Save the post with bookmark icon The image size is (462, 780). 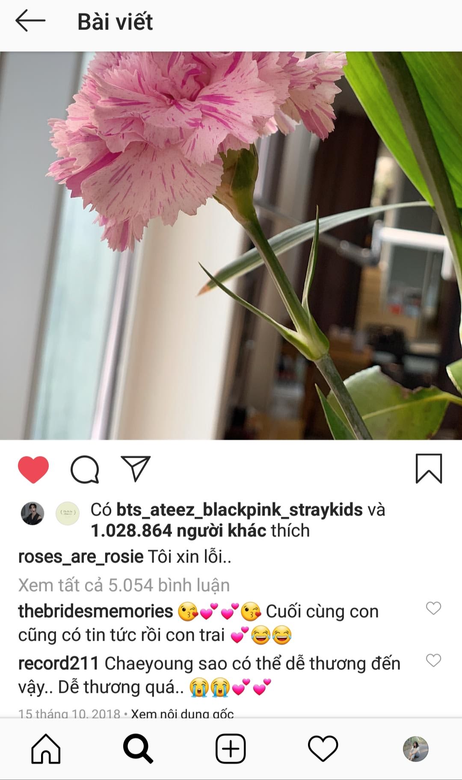pos(429,469)
